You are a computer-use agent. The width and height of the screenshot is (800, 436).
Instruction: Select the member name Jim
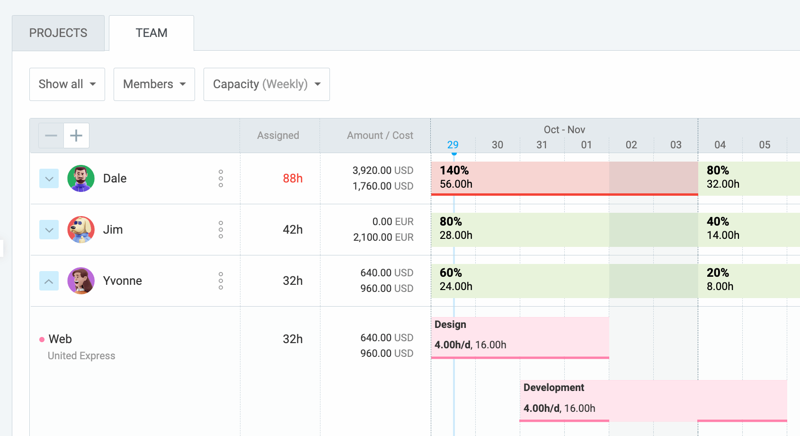113,230
